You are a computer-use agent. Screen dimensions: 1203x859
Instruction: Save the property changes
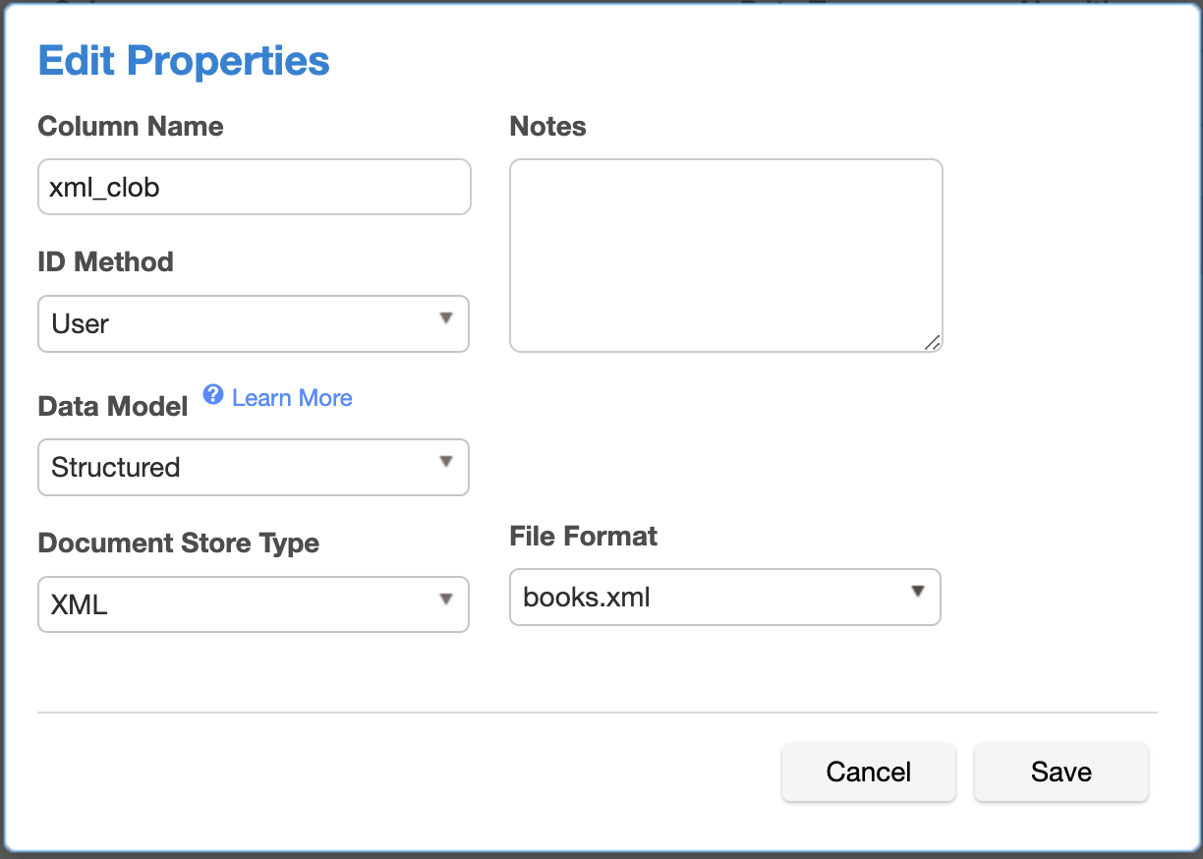click(x=1060, y=773)
